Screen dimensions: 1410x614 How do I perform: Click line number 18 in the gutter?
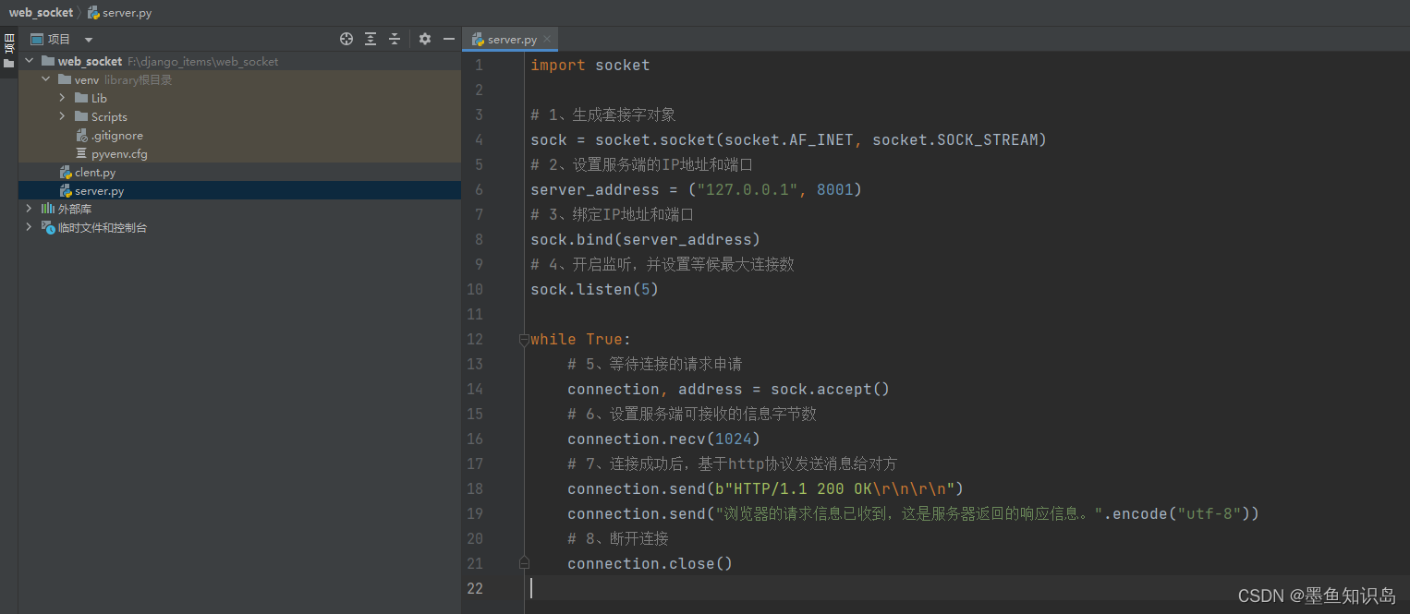point(475,488)
